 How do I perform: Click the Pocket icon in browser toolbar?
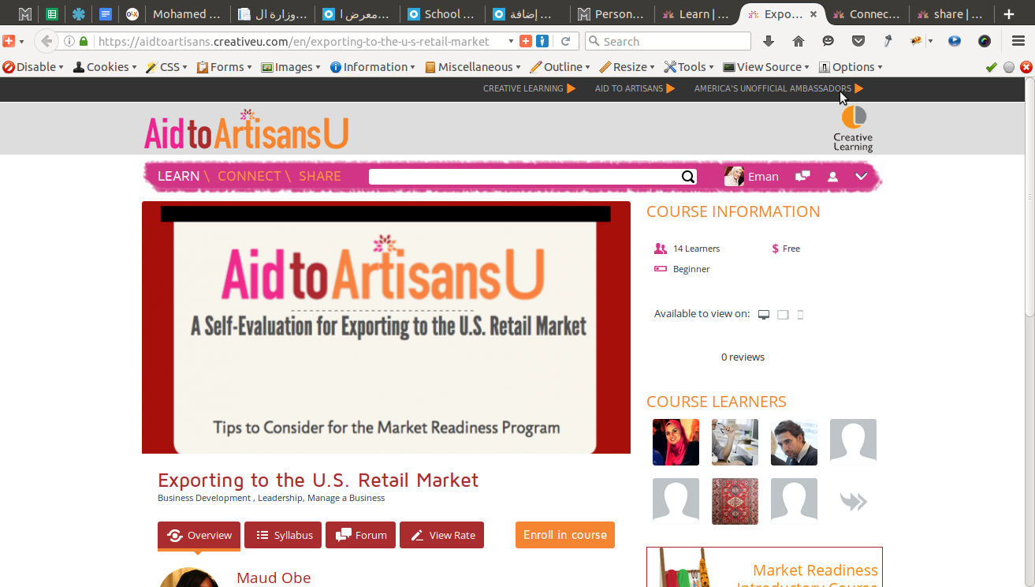tap(858, 41)
